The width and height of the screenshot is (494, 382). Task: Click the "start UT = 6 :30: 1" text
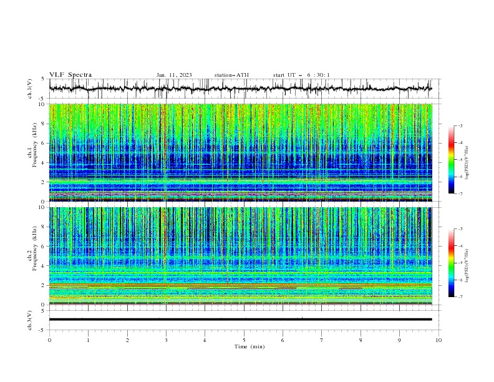[x=301, y=75]
